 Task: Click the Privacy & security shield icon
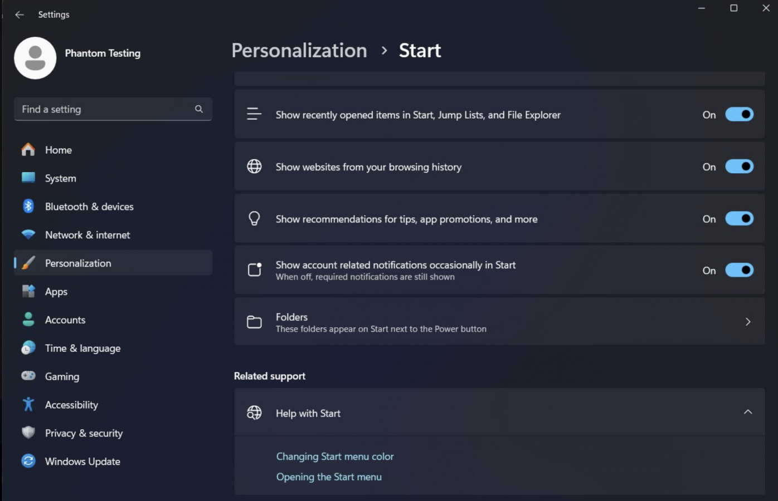[x=28, y=433]
